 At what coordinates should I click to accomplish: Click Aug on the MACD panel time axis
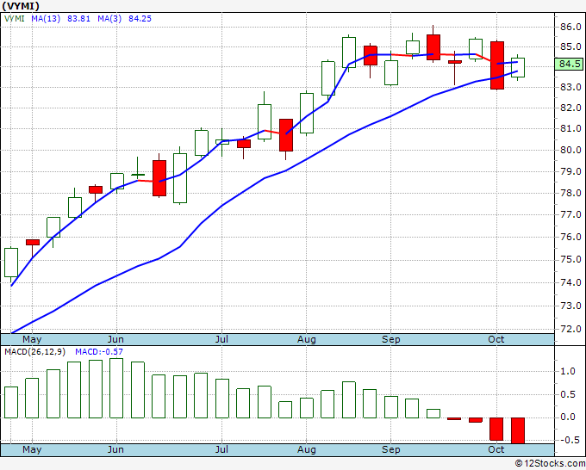307,450
